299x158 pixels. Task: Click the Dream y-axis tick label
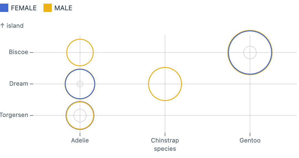click(x=19, y=84)
